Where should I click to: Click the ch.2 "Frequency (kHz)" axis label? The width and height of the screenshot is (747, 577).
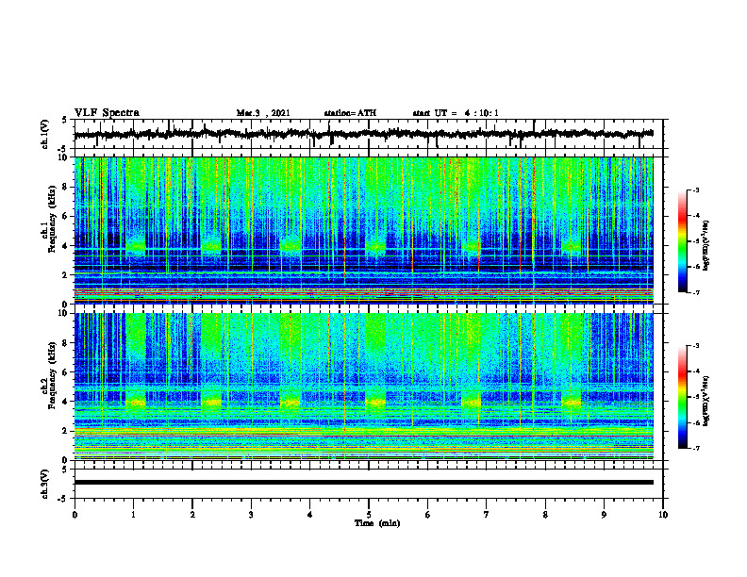click(x=52, y=374)
